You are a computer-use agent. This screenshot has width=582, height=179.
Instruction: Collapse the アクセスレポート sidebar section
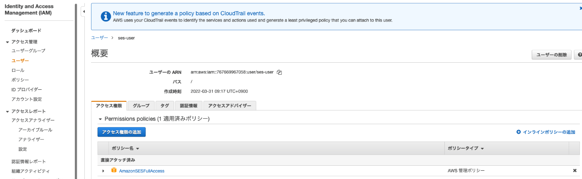tap(7, 112)
